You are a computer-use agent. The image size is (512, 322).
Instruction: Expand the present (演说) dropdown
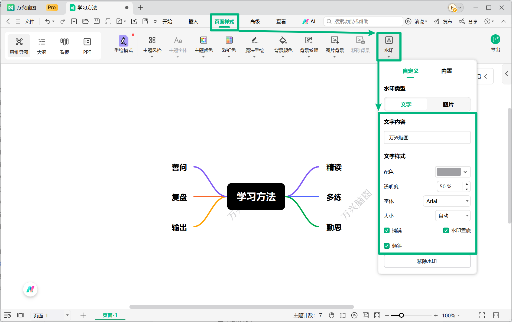coord(426,21)
